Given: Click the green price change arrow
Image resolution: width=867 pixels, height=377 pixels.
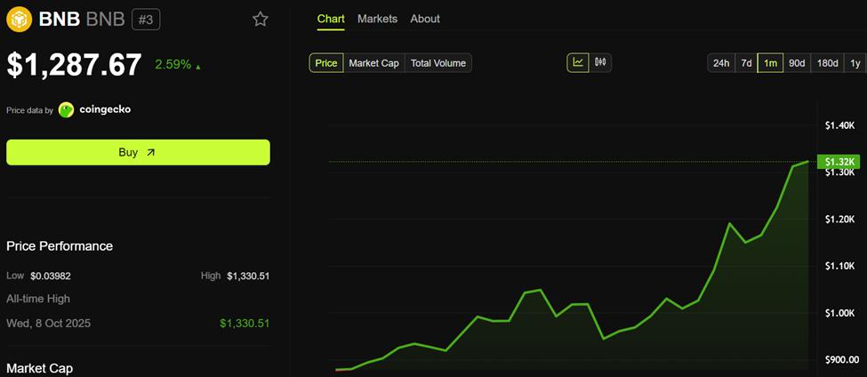Looking at the screenshot, I should (x=198, y=67).
